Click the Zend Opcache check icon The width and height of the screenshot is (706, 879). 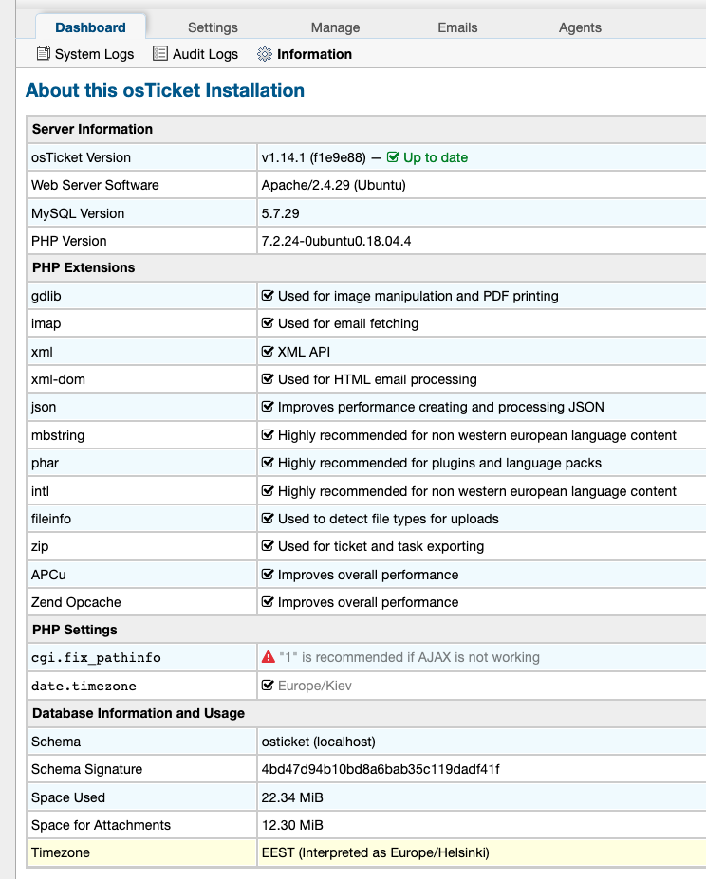(x=268, y=601)
